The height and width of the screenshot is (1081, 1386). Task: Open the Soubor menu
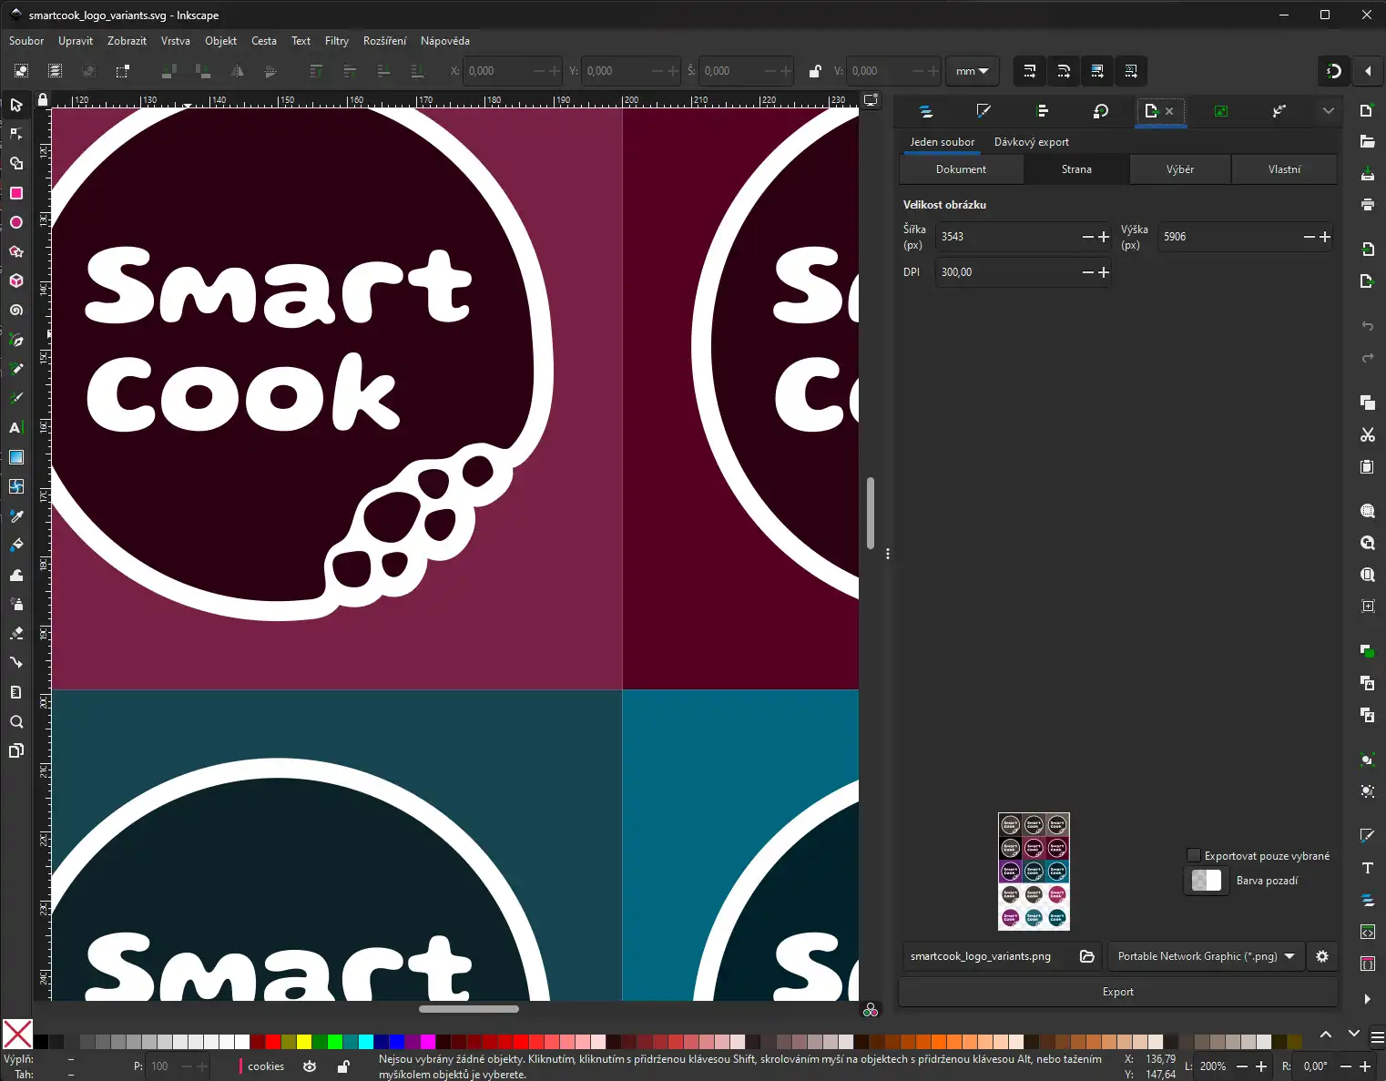pos(26,41)
